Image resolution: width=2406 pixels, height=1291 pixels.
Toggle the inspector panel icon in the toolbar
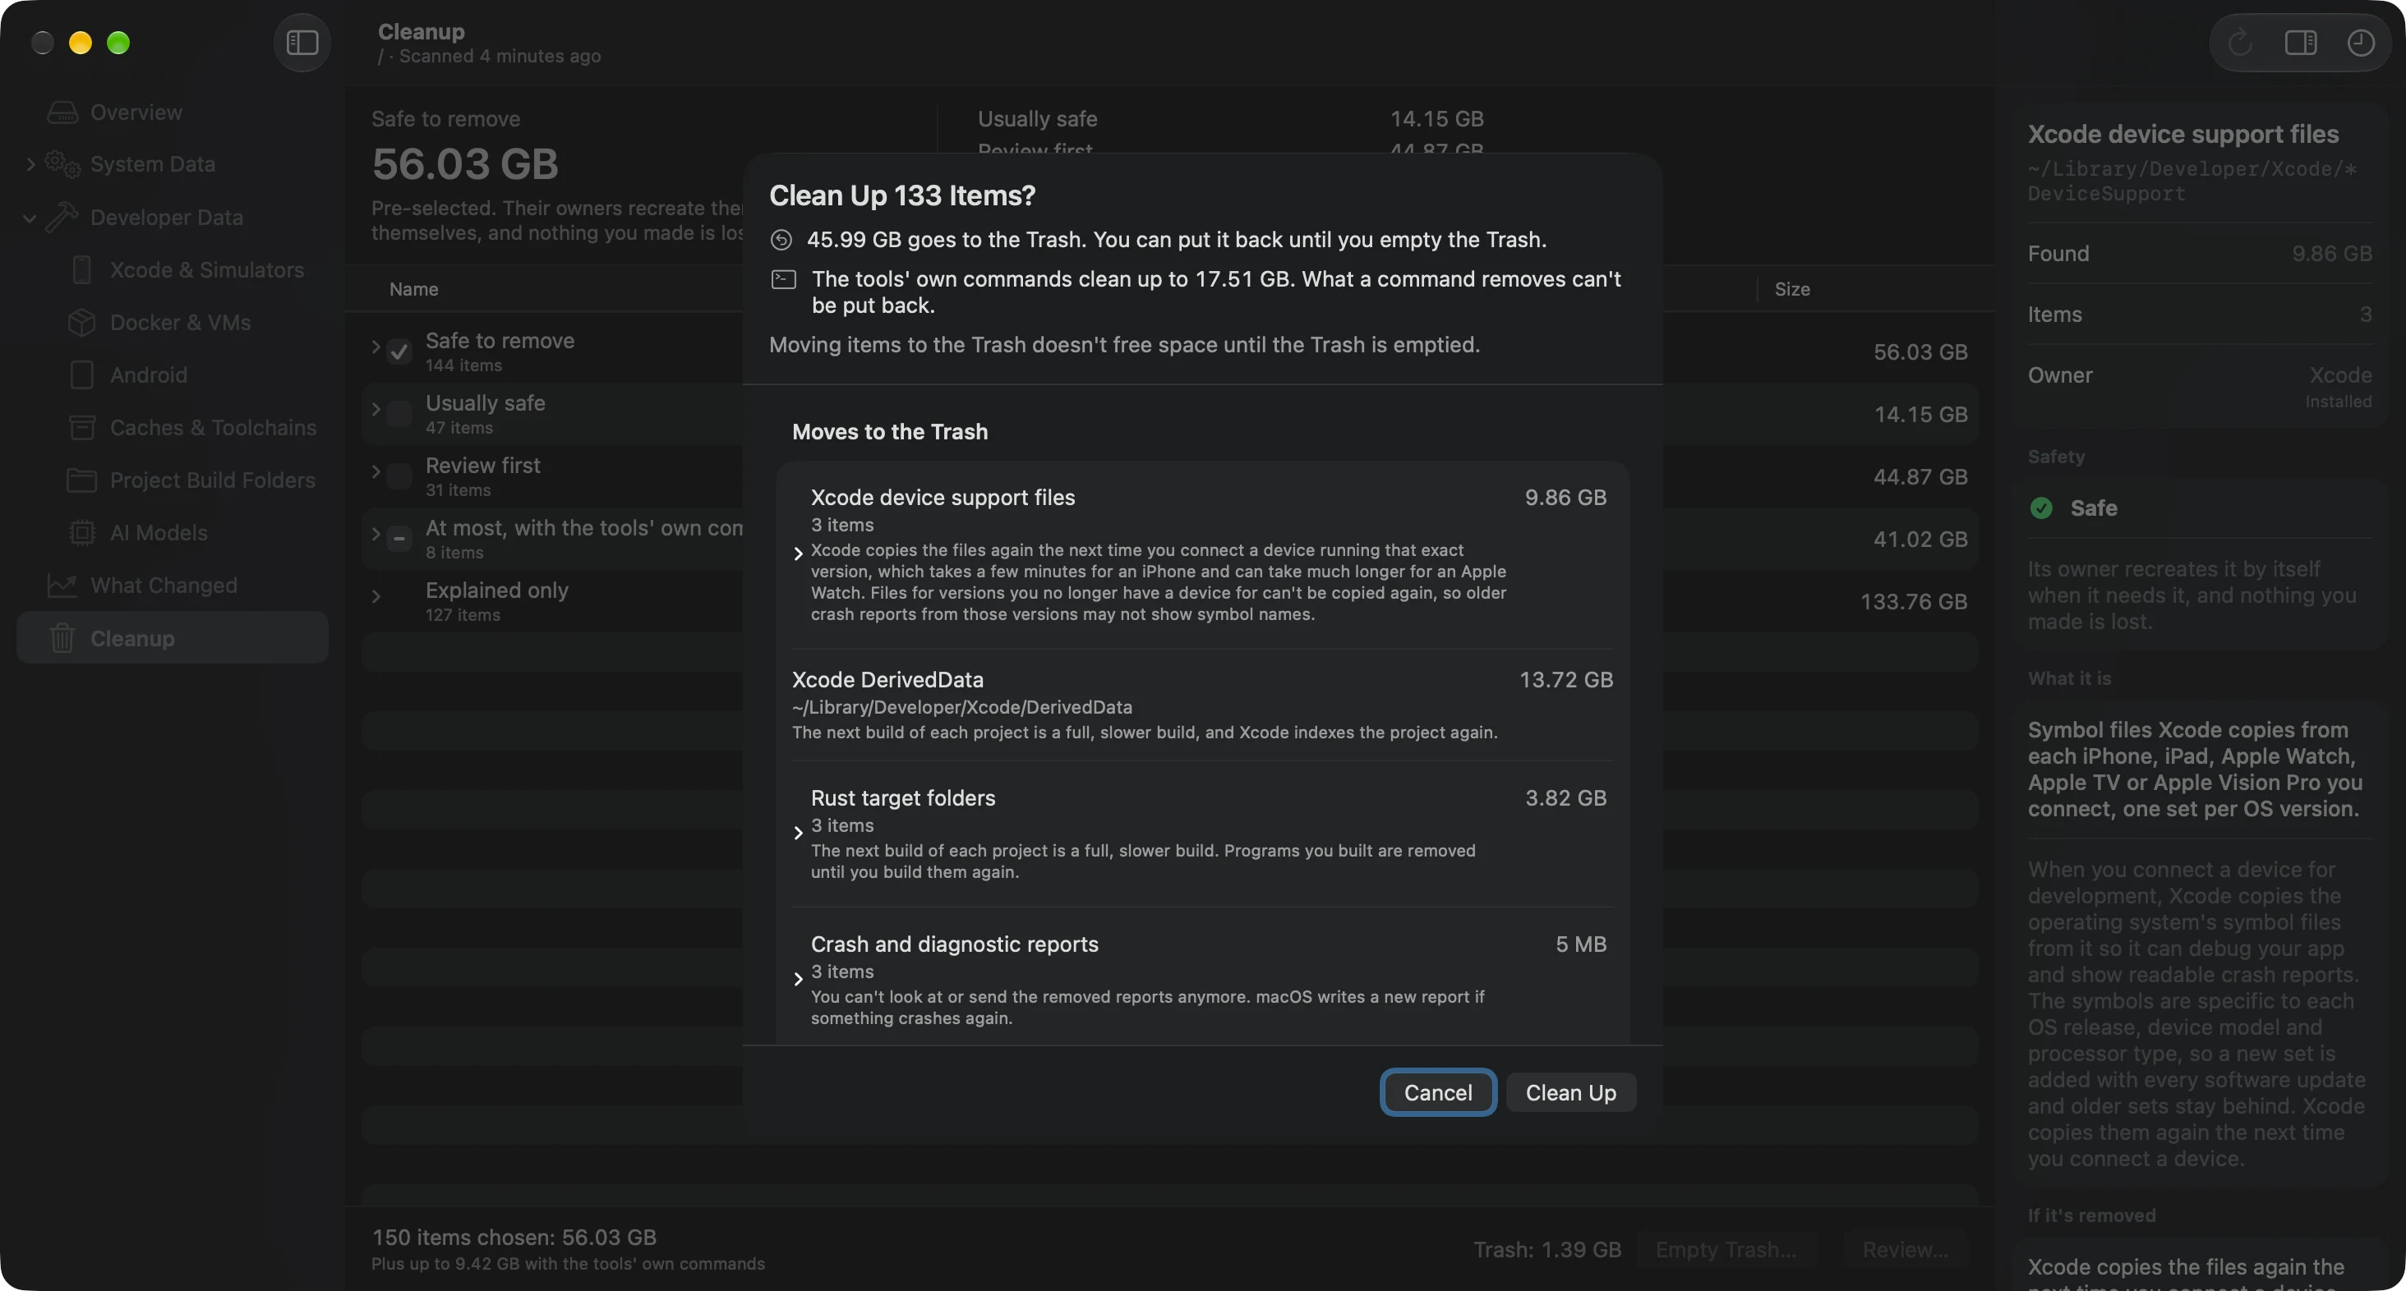(x=2301, y=43)
